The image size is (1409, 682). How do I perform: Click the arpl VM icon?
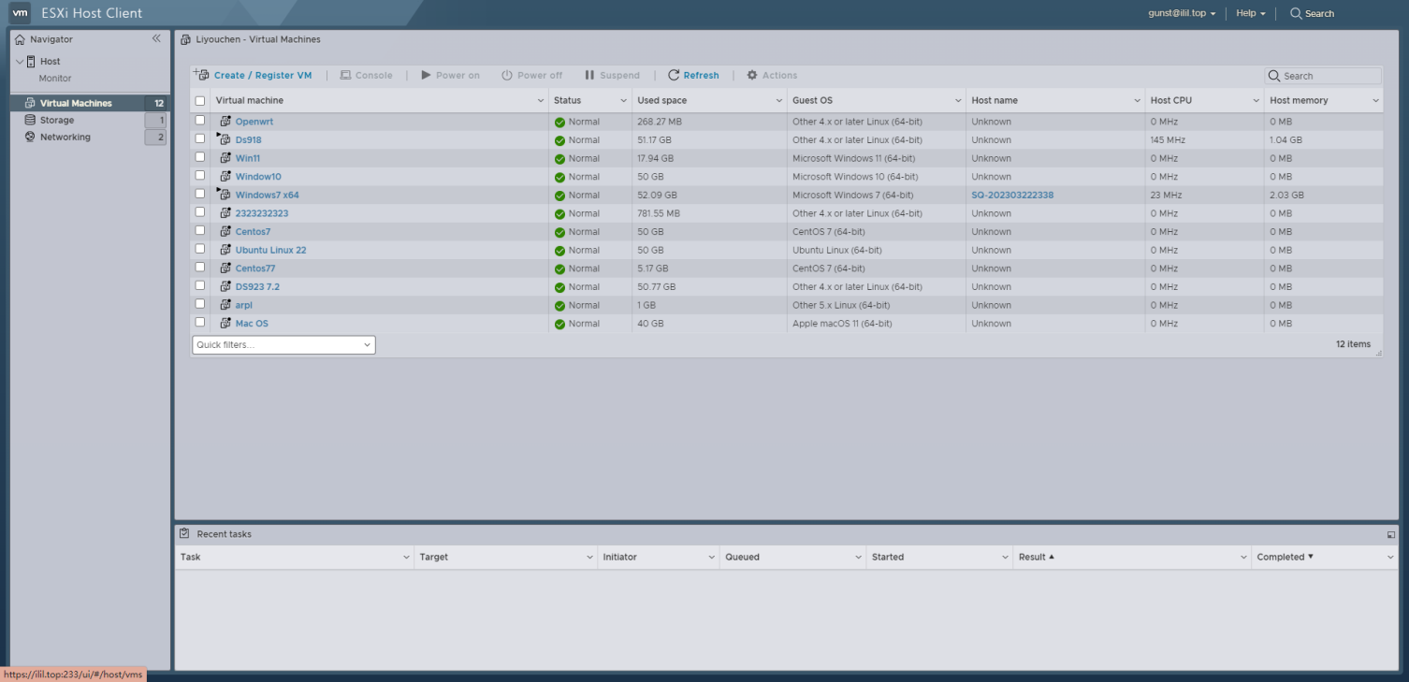coord(225,305)
